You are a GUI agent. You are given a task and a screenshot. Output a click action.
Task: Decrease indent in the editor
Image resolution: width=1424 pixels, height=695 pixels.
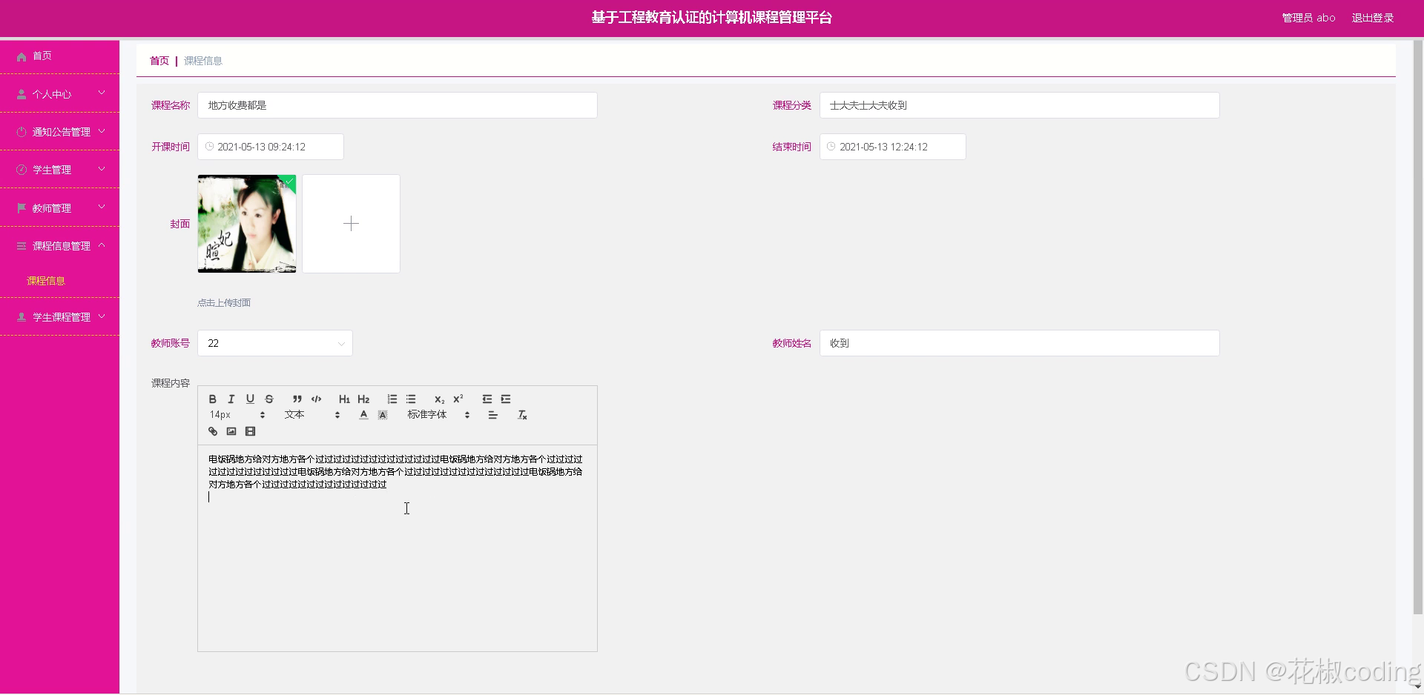pos(487,399)
